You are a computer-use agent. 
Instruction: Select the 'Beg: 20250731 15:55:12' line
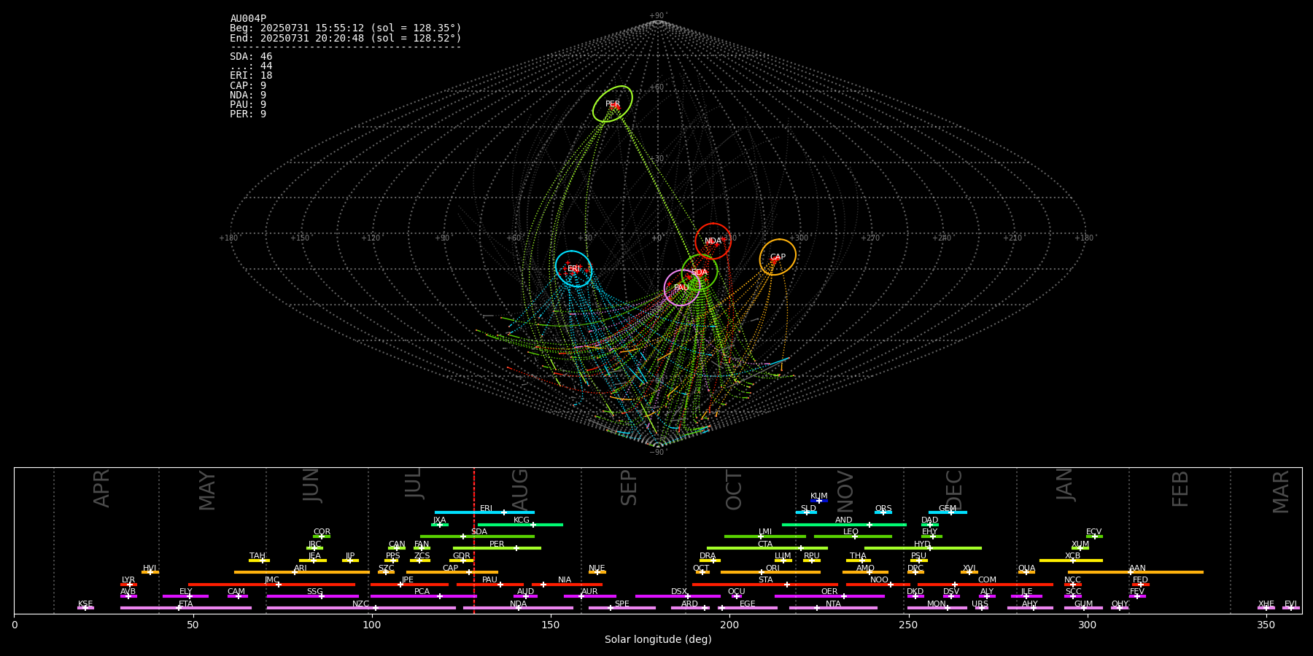pos(346,28)
